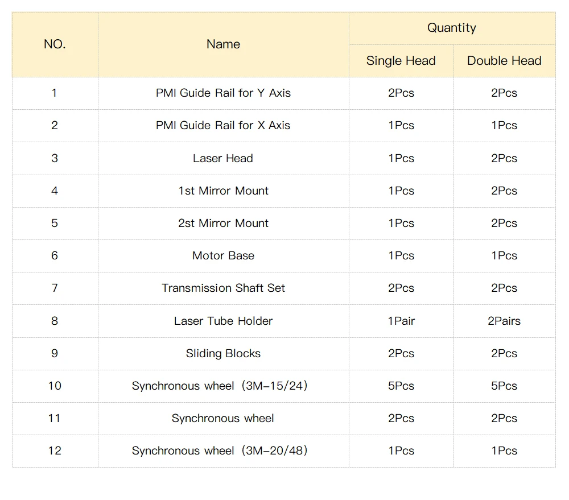Screen dimensions: 569x500
Task: Click row number 11 cell
Action: (x=55, y=418)
